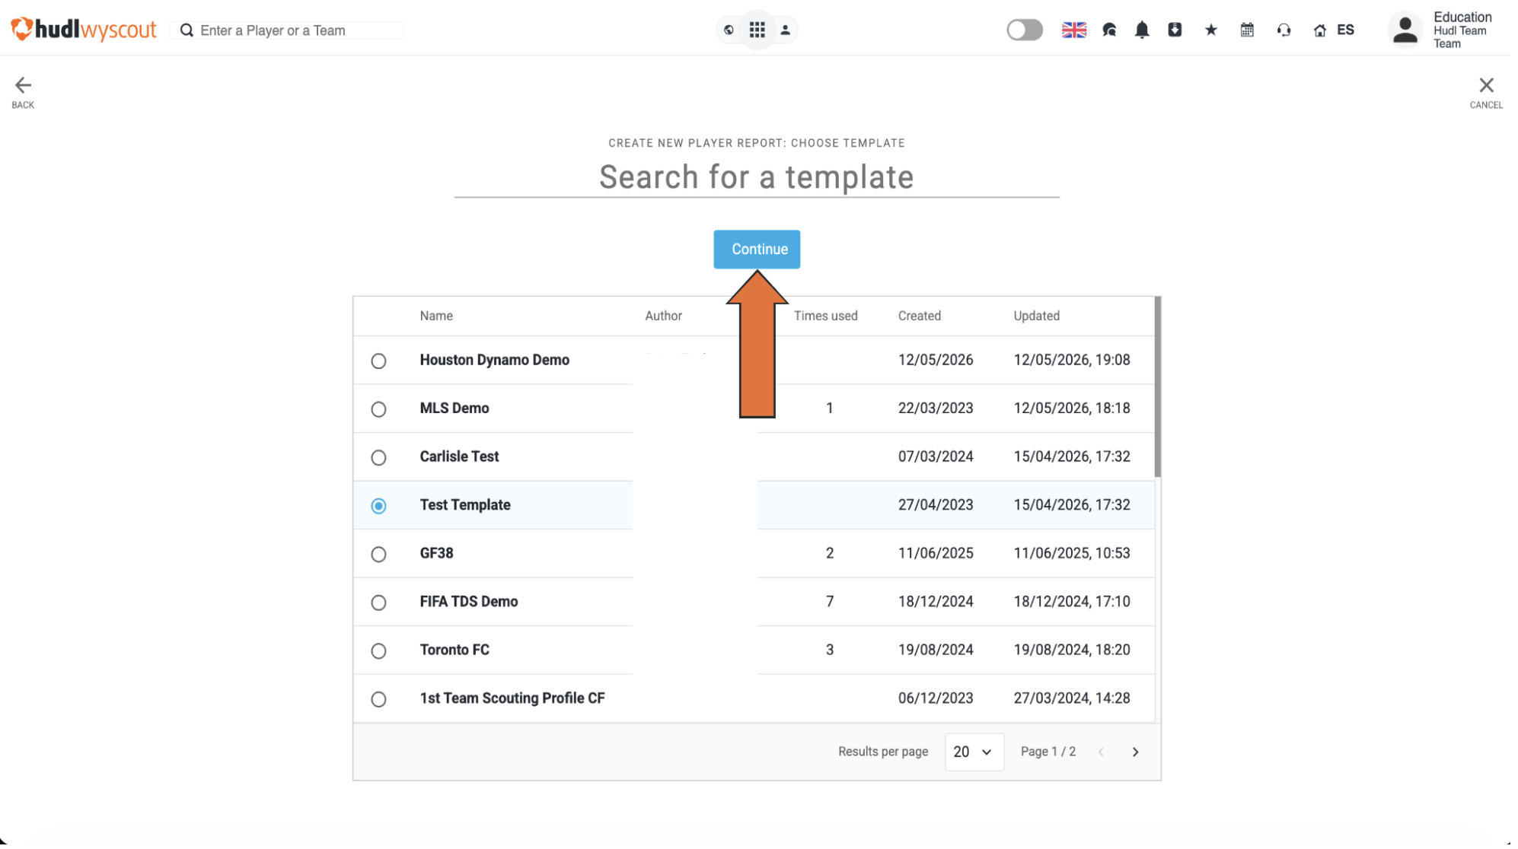Select the MLS Demo radio button
Image resolution: width=1518 pixels, height=849 pixels.
coord(378,409)
